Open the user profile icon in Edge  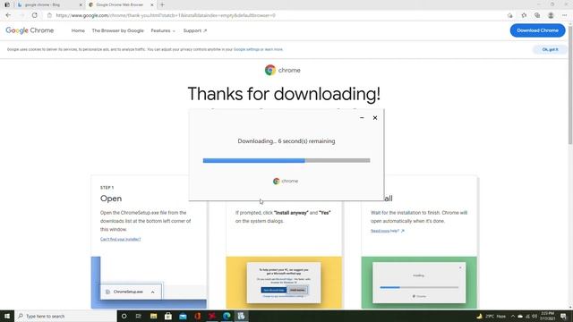click(551, 15)
